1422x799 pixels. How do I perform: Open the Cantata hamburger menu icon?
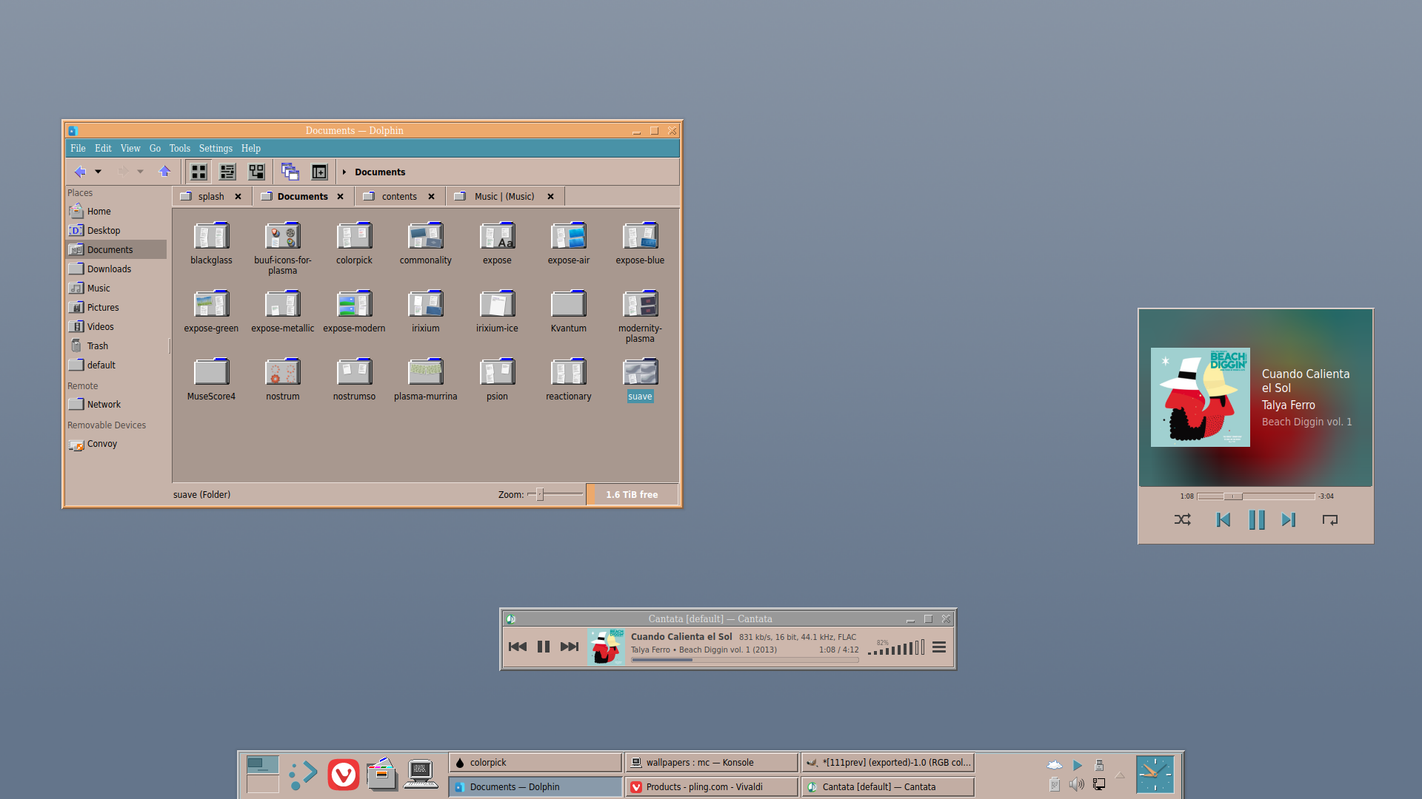938,647
